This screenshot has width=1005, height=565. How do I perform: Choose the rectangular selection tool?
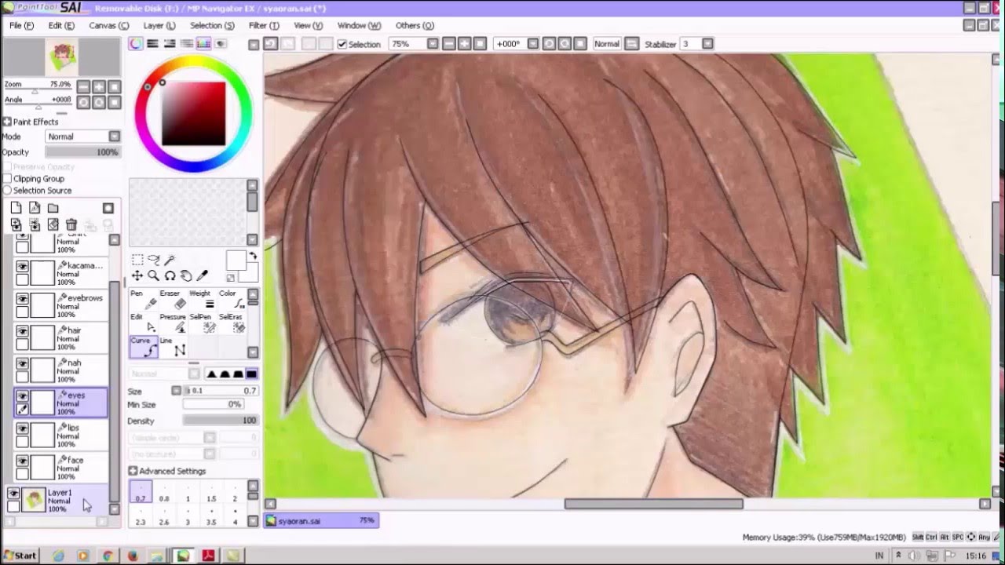coord(137,260)
